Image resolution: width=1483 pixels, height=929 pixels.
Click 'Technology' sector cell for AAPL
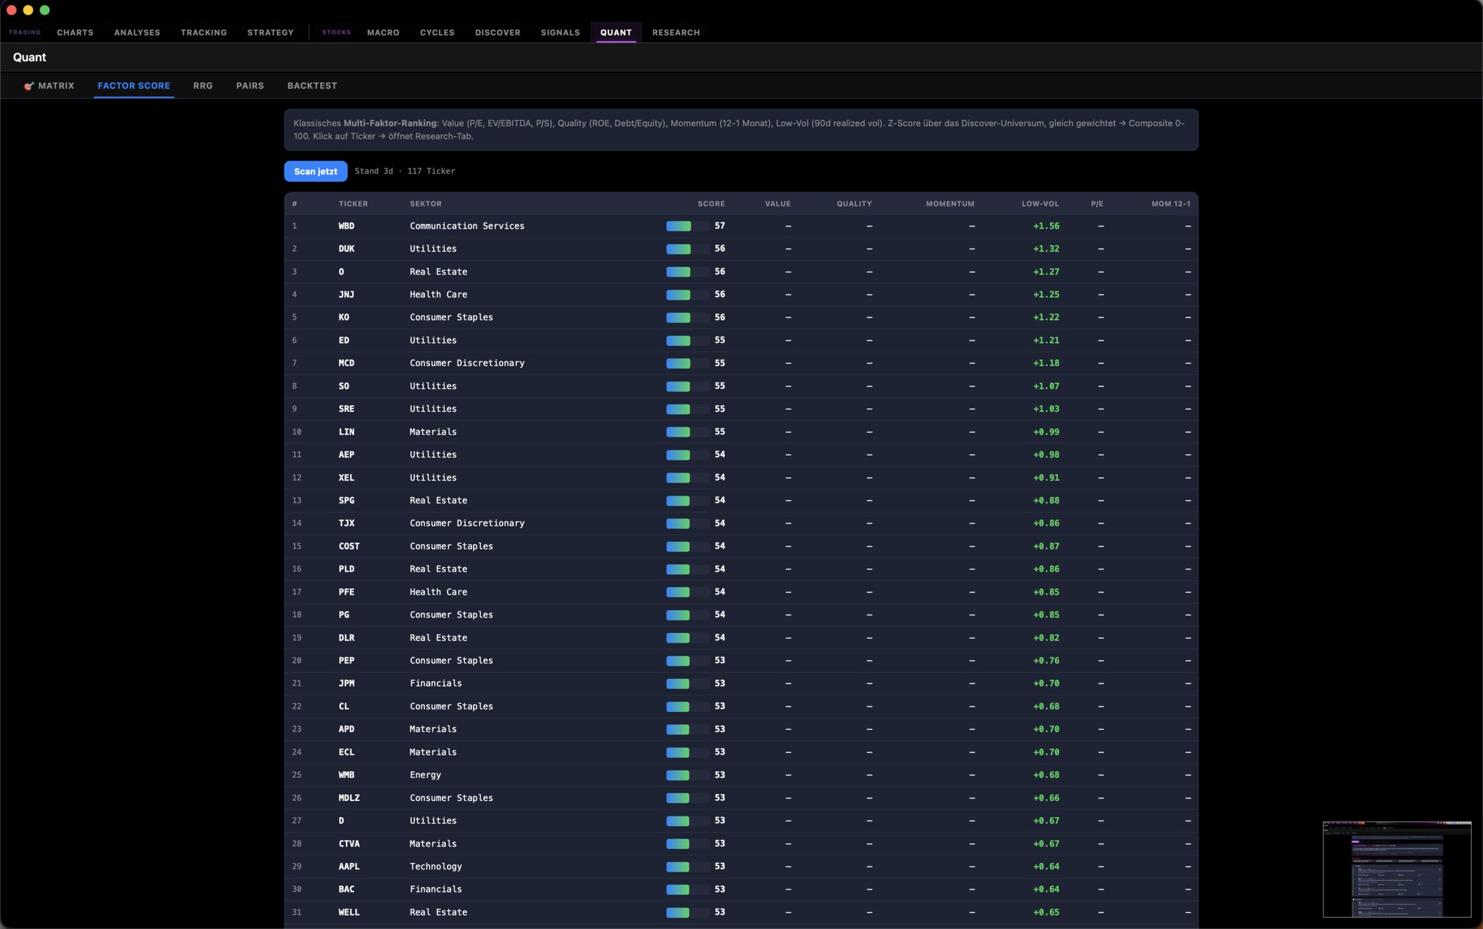[436, 866]
